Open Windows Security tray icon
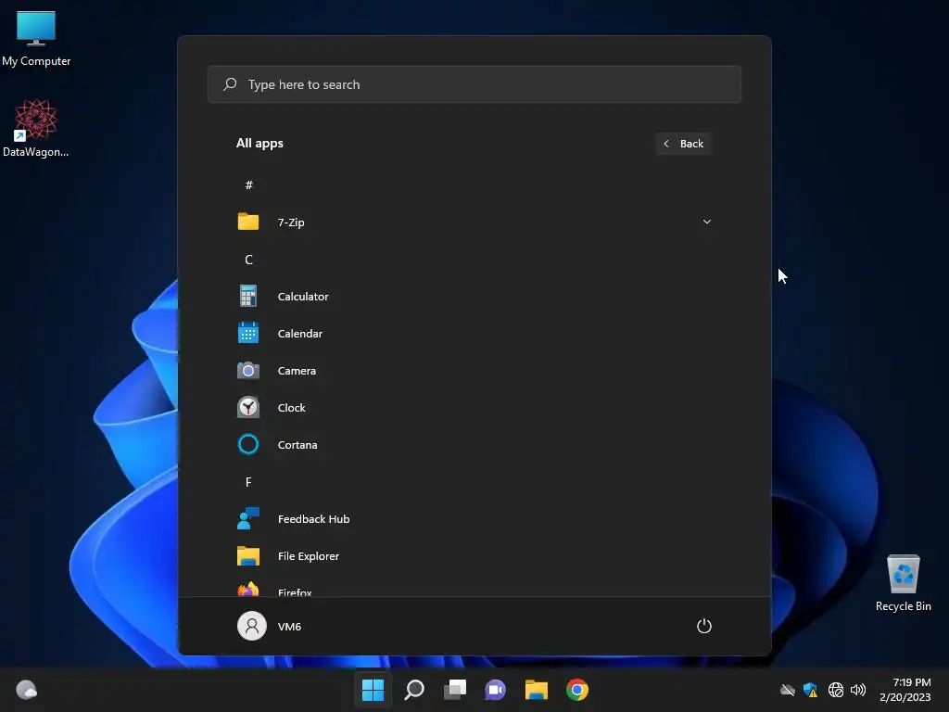 click(x=810, y=690)
